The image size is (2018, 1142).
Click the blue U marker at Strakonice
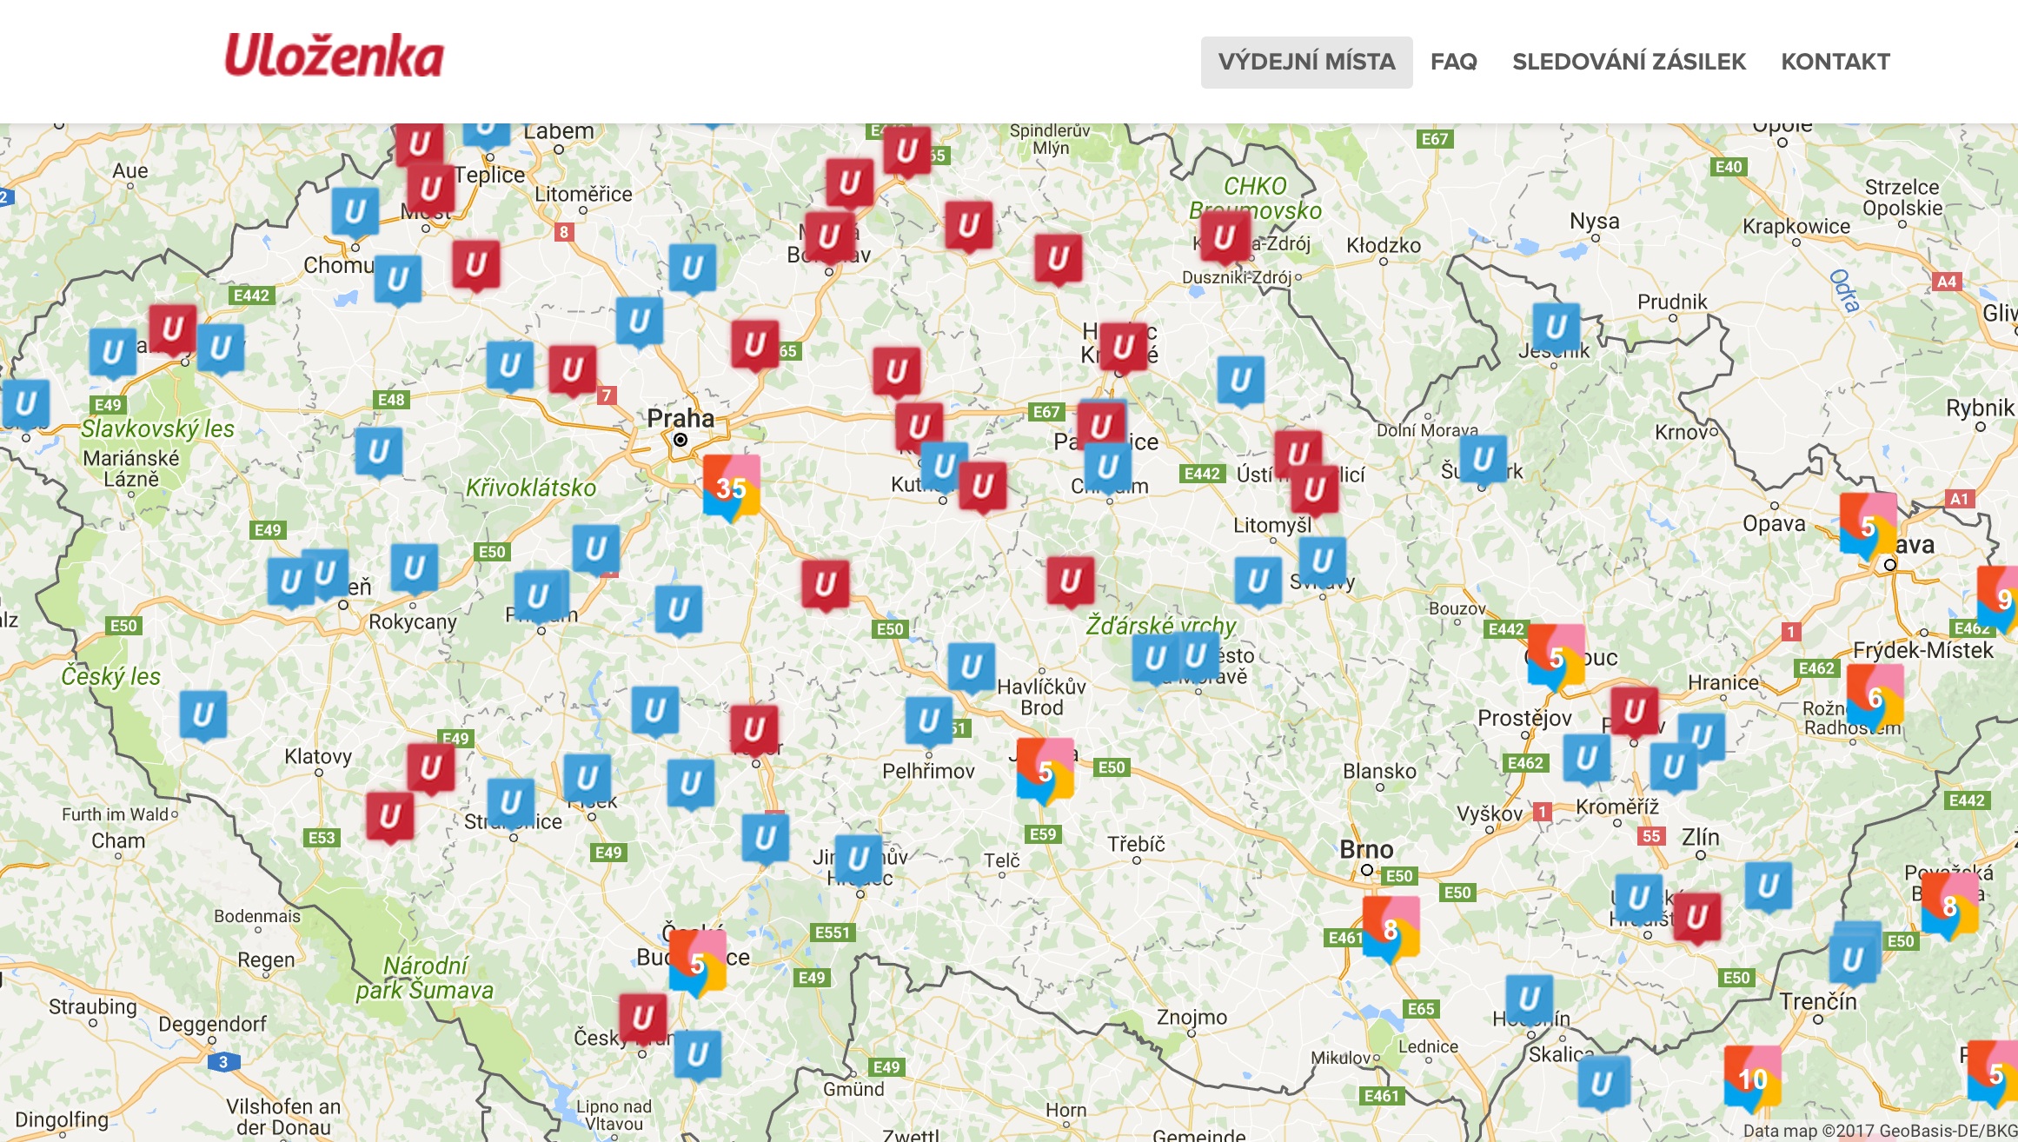[x=510, y=802]
